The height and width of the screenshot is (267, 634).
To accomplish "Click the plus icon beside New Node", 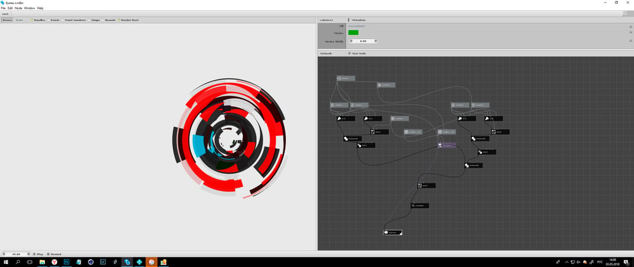I will tap(349, 53).
